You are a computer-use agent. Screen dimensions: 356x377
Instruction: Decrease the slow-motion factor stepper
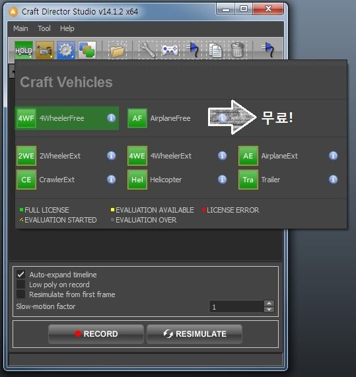pos(269,310)
